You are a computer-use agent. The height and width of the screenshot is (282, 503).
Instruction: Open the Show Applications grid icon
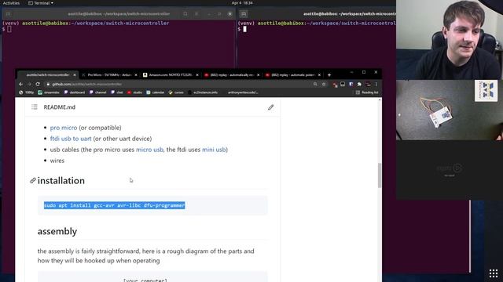(494, 273)
